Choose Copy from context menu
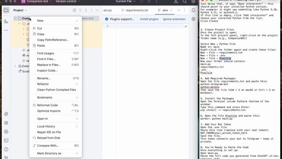The width and height of the screenshot is (282, 159). pyautogui.click(x=56, y=34)
